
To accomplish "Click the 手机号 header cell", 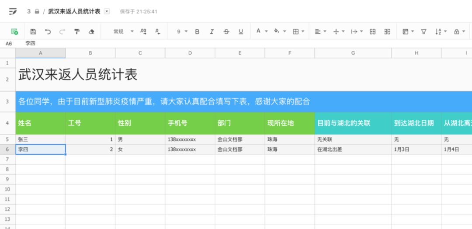I will (190, 123).
